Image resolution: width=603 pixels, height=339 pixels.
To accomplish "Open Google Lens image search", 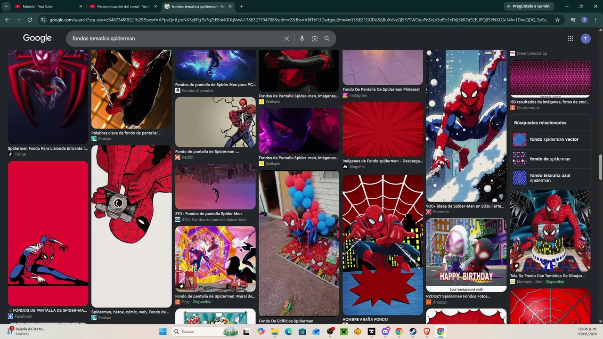I will [x=315, y=39].
